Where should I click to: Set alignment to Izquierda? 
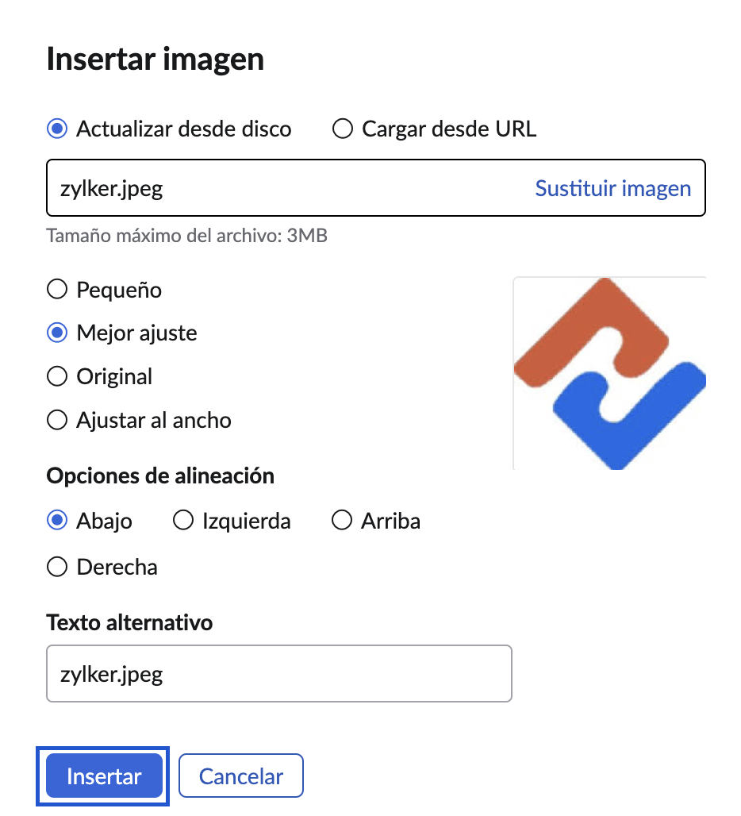[183, 521]
